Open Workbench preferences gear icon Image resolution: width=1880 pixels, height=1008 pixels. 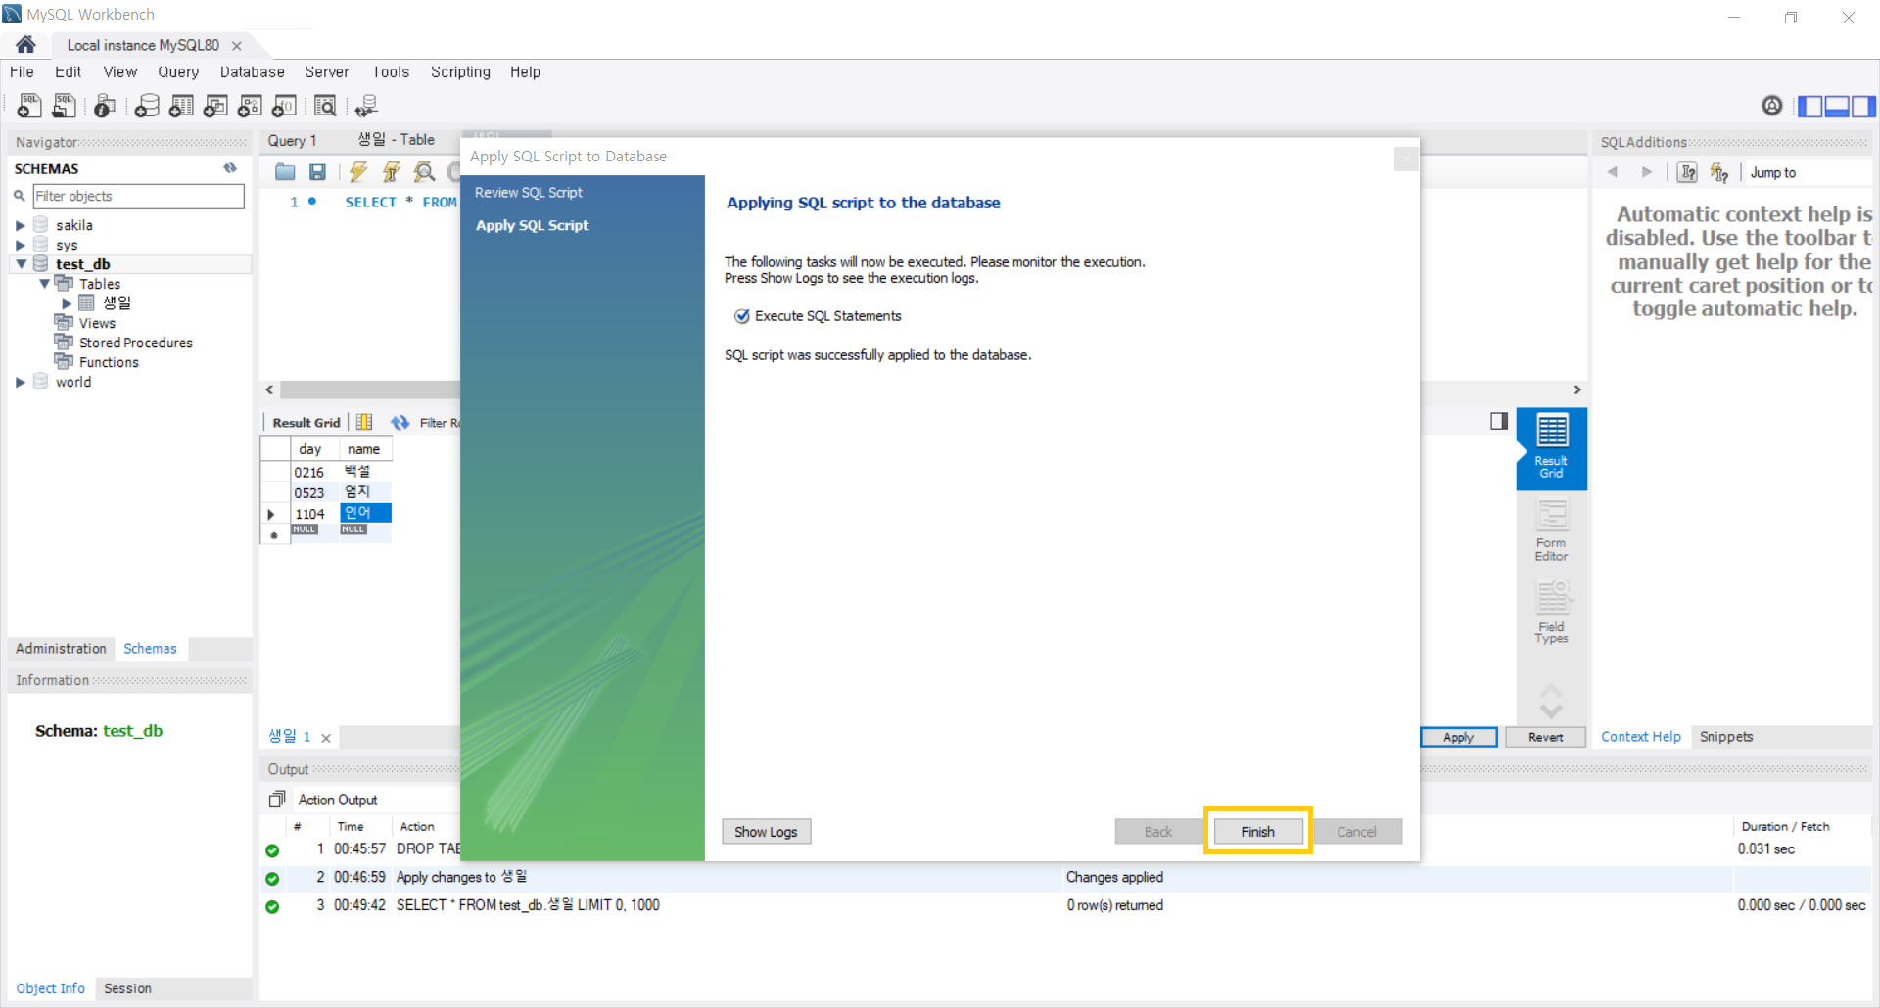point(1771,106)
